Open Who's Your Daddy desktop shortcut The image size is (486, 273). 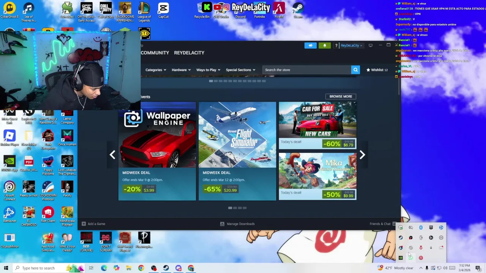[x=67, y=242]
